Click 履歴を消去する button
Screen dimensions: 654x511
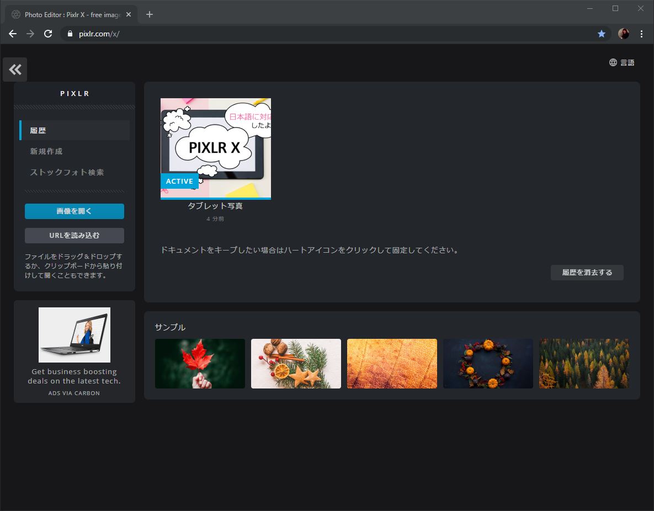click(587, 273)
